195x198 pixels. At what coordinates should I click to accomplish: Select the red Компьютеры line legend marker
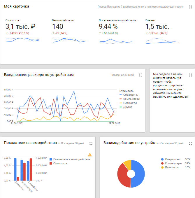121,99
